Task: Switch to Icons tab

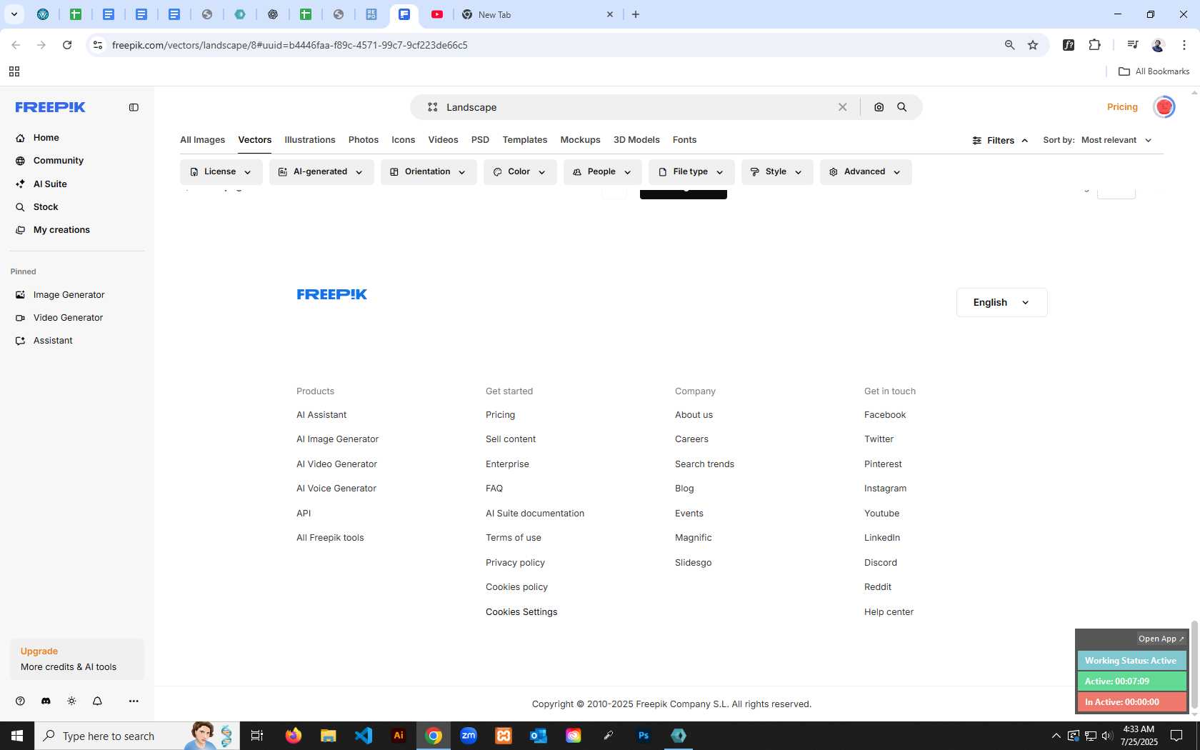Action: (403, 140)
